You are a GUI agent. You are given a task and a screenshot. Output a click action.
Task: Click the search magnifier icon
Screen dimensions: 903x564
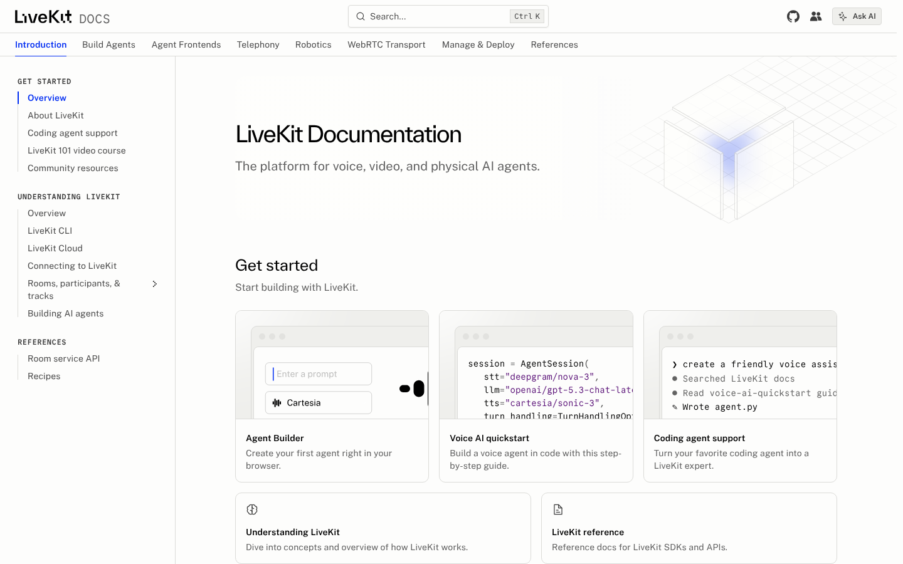click(x=361, y=16)
